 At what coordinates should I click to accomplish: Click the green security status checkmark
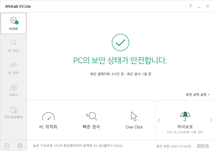tap(120, 42)
